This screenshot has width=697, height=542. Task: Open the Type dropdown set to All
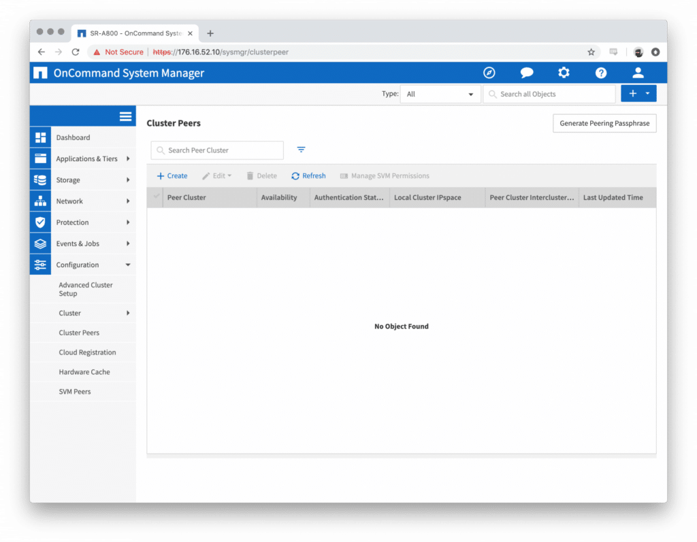pyautogui.click(x=440, y=94)
